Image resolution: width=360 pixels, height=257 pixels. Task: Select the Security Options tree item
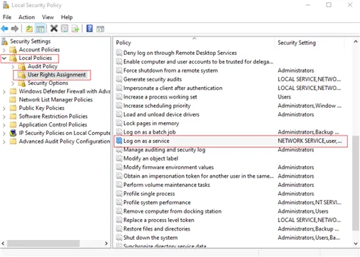48,83
